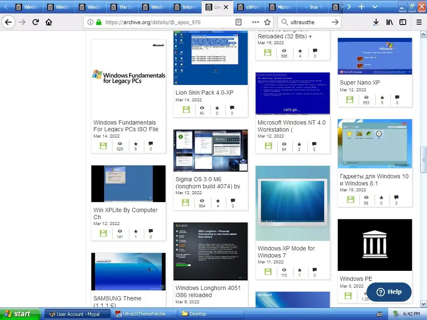Switch to the 'Micros' tab
Viewport: 427px width, 320px height.
click(x=281, y=7)
